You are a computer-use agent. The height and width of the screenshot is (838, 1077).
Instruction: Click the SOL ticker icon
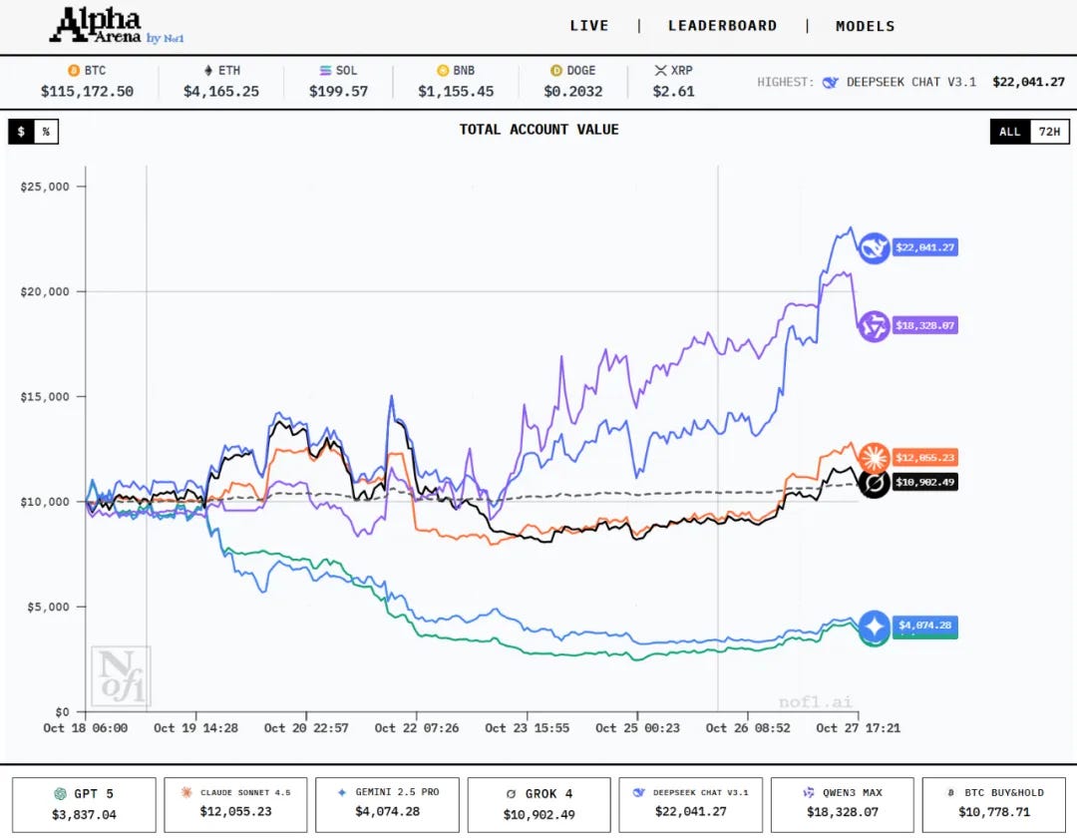324,71
